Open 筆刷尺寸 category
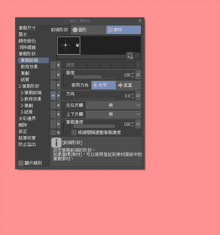The height and width of the screenshot is (235, 220). pos(27,28)
